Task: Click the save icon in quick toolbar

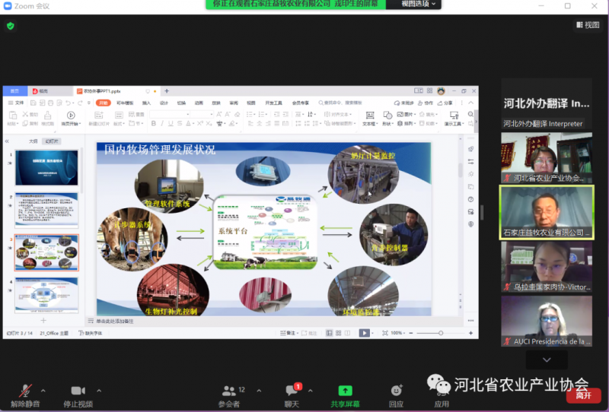Action: click(x=33, y=103)
